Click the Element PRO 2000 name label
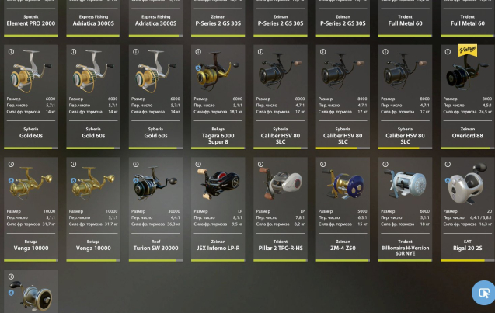Screen dimensions: 495x313 click(31, 23)
